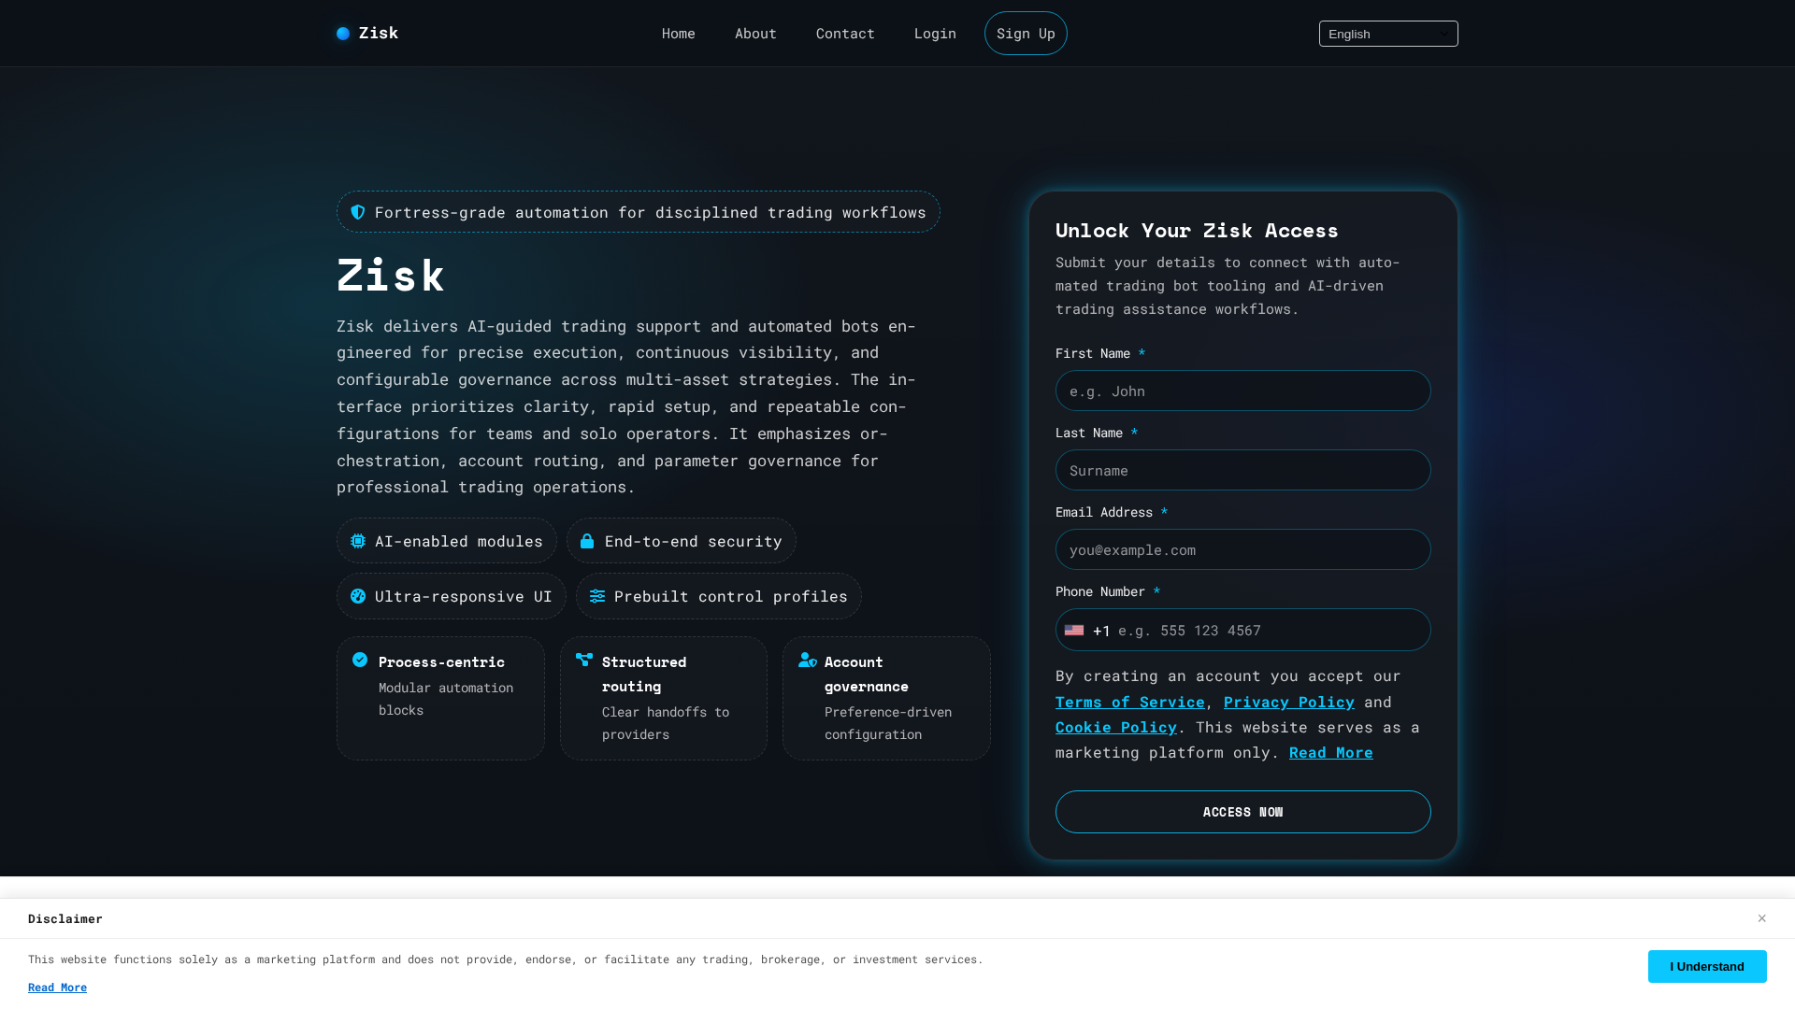The height and width of the screenshot is (1009, 1795).
Task: Click the Account governance card title
Action: [x=866, y=674]
